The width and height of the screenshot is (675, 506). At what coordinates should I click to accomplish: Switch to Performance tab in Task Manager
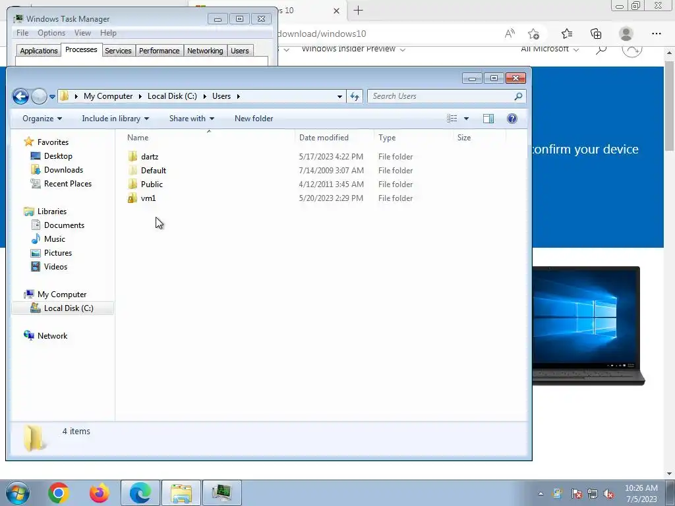[160, 51]
